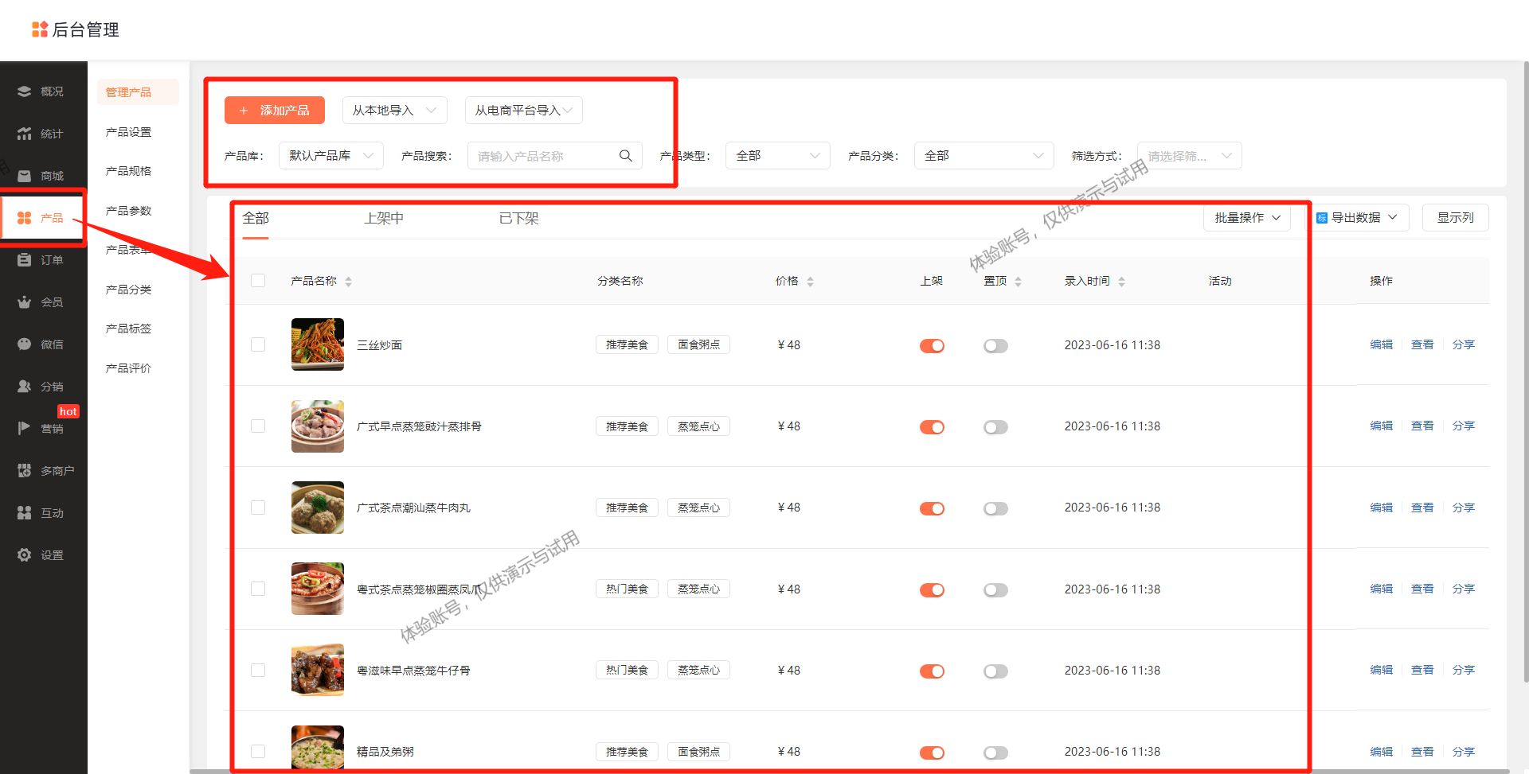Image resolution: width=1529 pixels, height=774 pixels.
Task: Open the 会员 members crown icon
Action: click(x=25, y=302)
